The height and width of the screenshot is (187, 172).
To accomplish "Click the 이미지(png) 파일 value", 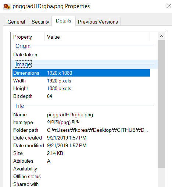I will click(x=63, y=122).
